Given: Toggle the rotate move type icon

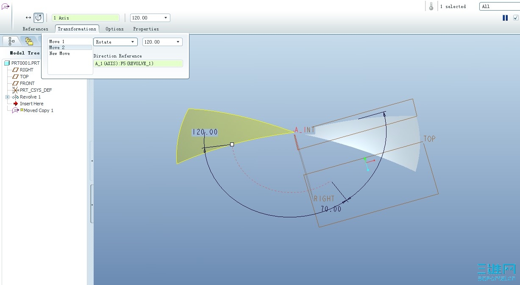Looking at the screenshot, I should (x=39, y=18).
